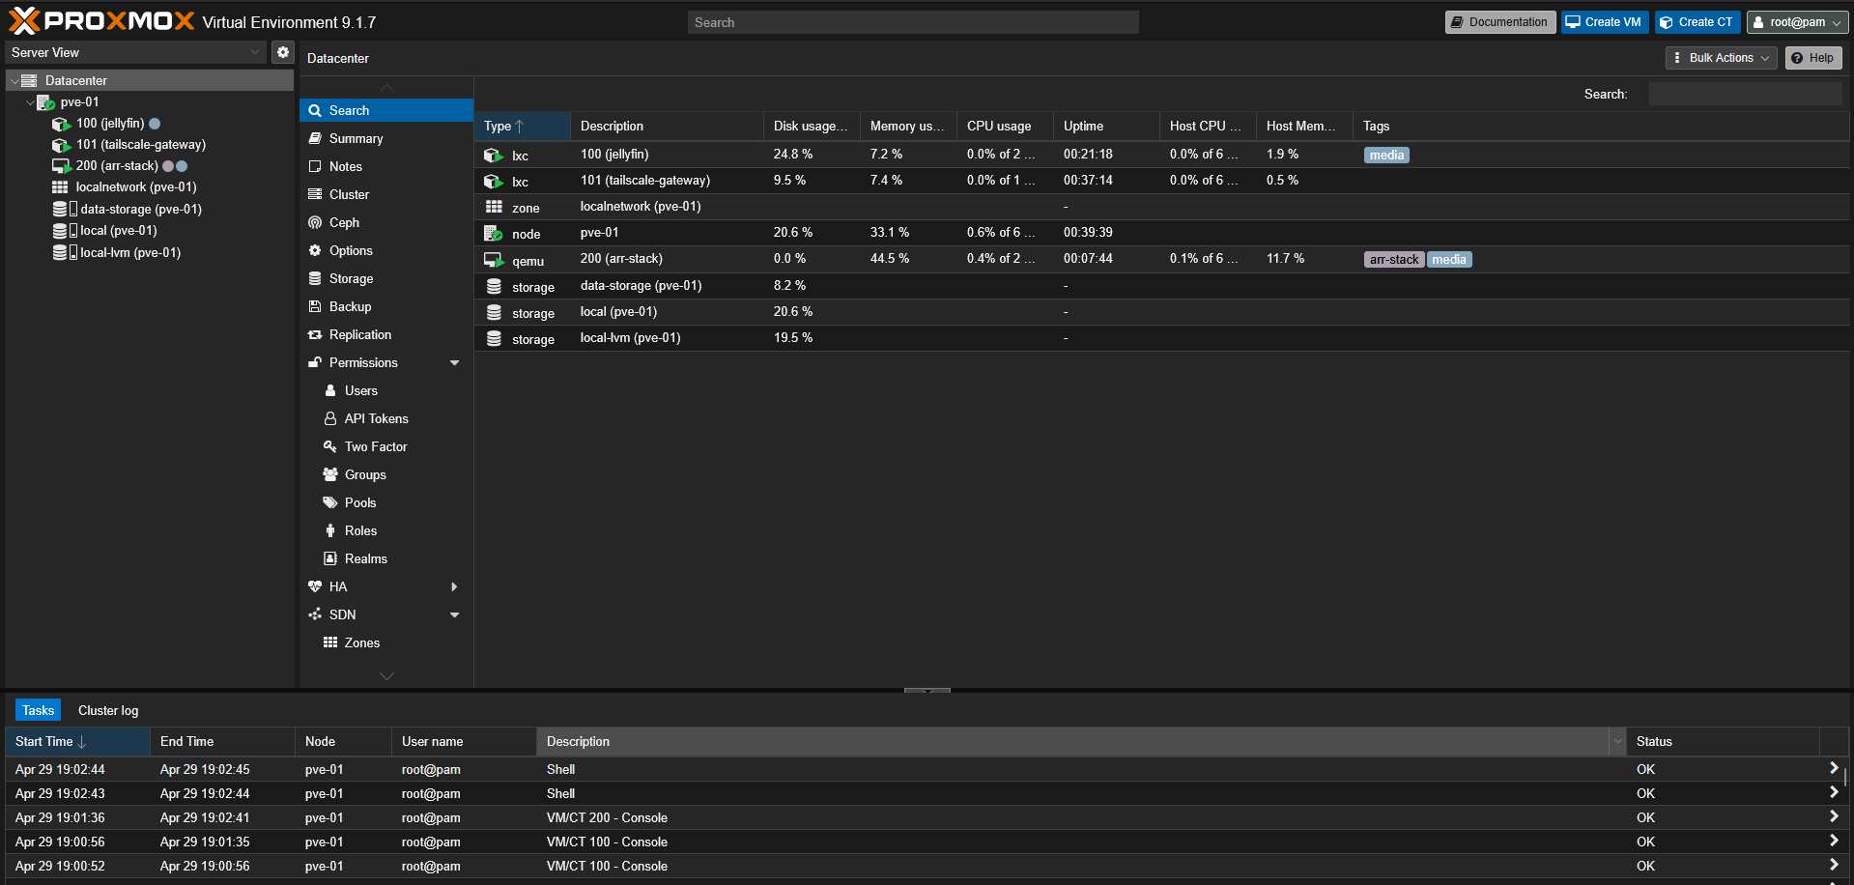Sort by Type column header
Viewport: 1854px width, 885px height.
522,127
